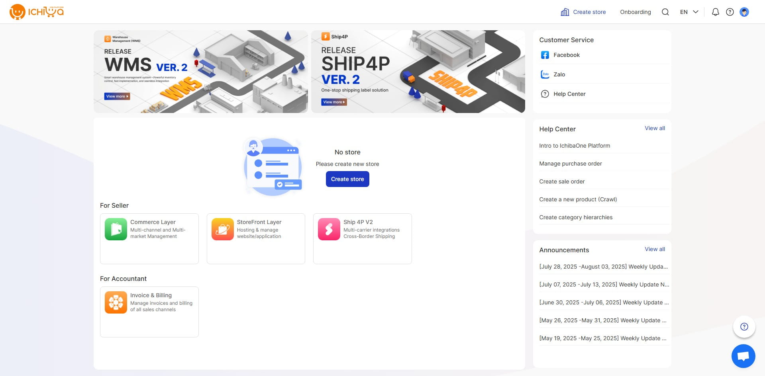This screenshot has width=765, height=376.
Task: Select the Ship 4P V2 card title
Action: click(358, 222)
